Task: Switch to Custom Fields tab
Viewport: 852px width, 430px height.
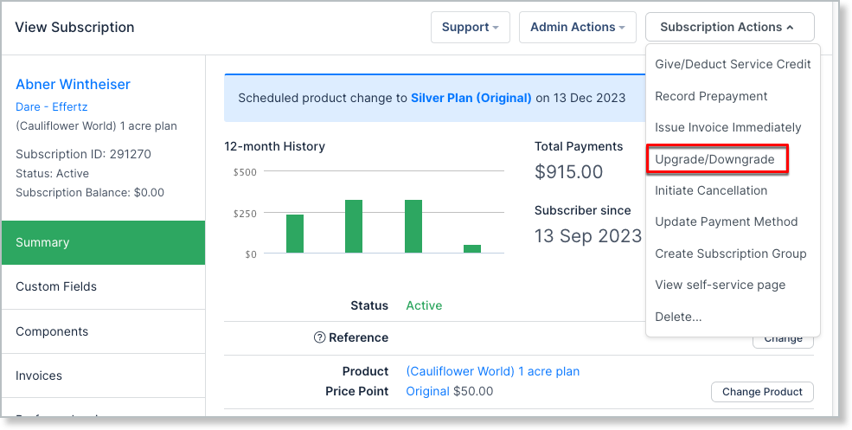Action: point(56,286)
